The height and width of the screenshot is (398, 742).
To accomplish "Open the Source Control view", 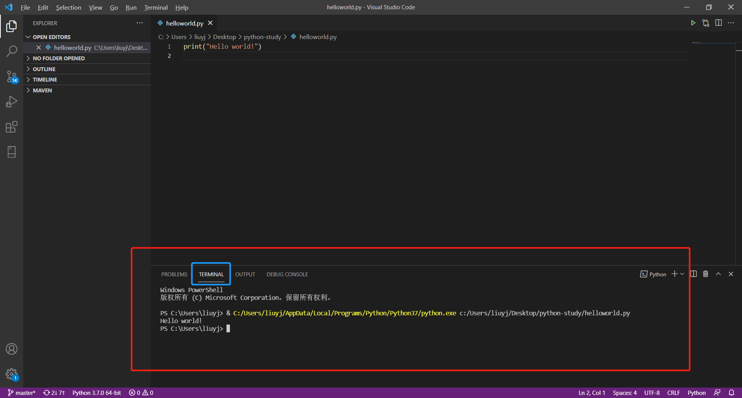I will [12, 77].
